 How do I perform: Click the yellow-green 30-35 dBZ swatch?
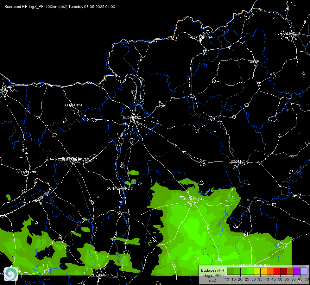257,271
